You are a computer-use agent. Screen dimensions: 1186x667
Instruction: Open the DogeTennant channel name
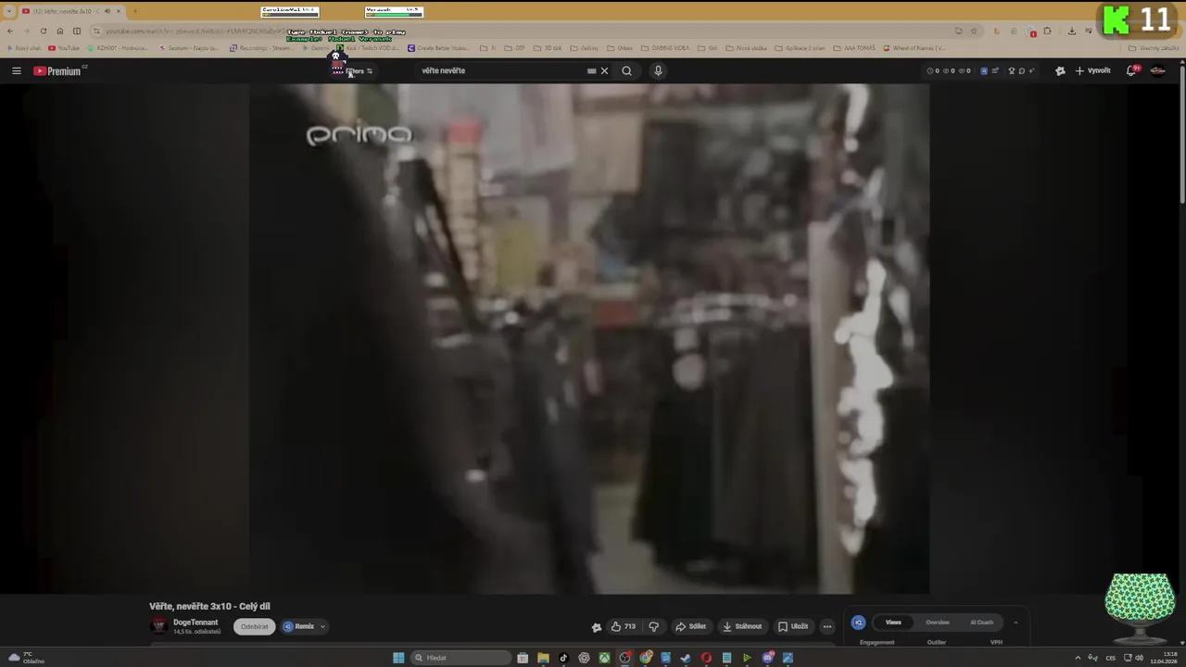coord(196,623)
